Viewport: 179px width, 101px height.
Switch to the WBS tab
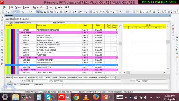(17, 19)
